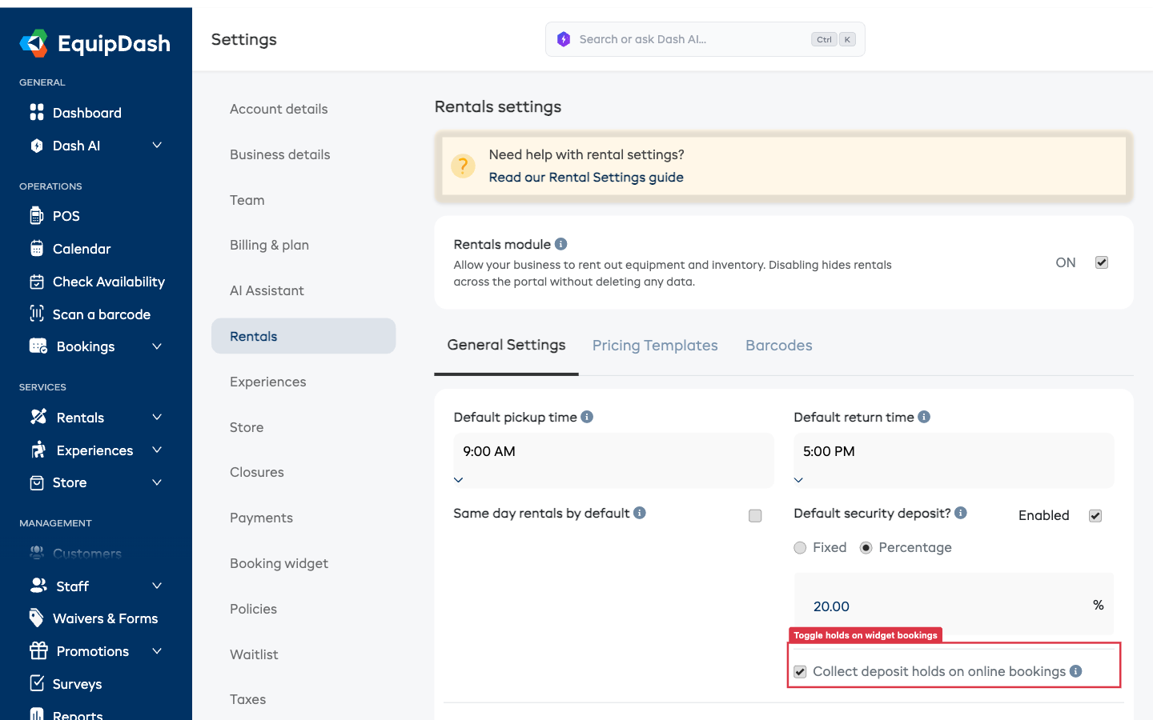Click the info icon for Same day rentals
This screenshot has height=720, width=1153.
[x=640, y=513]
